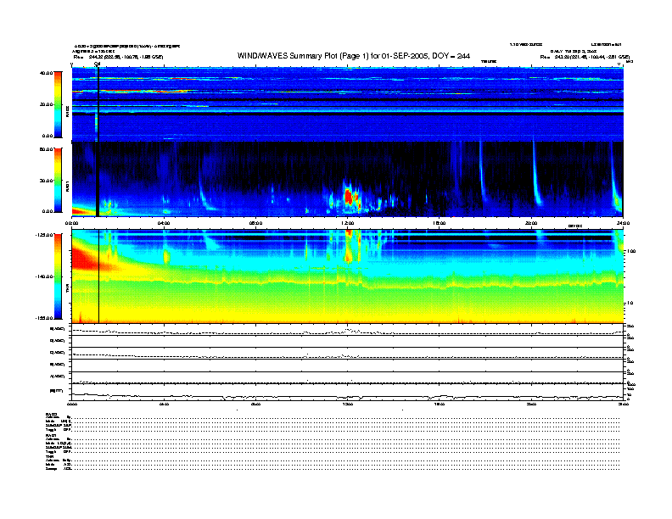Click the TNR panel color scale bar
The image size is (672, 519).
[x=59, y=276]
